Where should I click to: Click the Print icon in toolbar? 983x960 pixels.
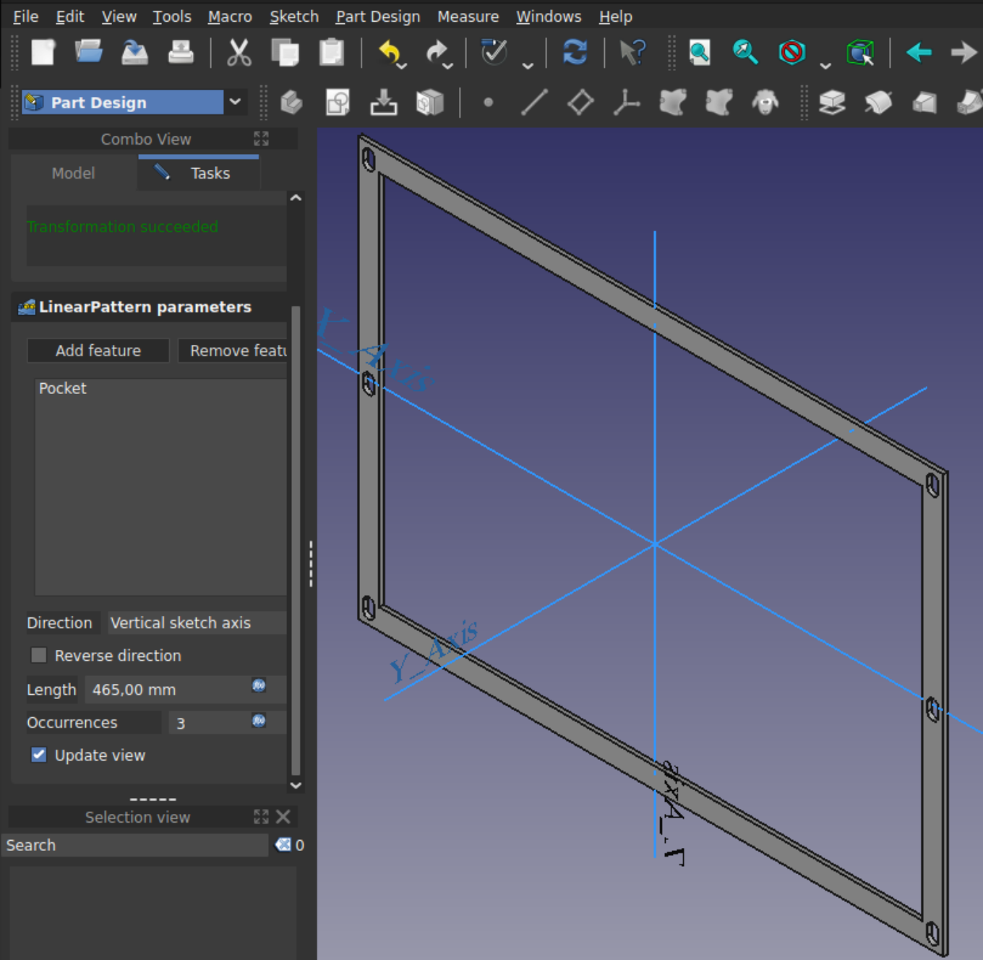[x=181, y=53]
